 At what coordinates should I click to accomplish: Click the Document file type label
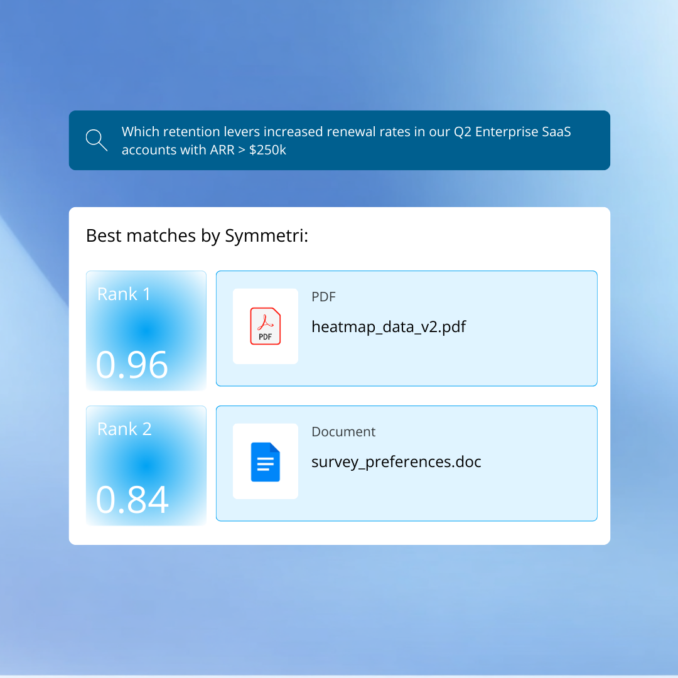click(x=343, y=432)
